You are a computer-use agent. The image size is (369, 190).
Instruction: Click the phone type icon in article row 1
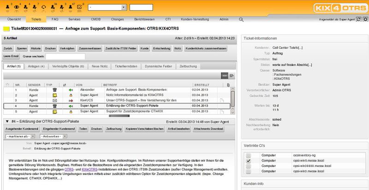(x=54, y=90)
